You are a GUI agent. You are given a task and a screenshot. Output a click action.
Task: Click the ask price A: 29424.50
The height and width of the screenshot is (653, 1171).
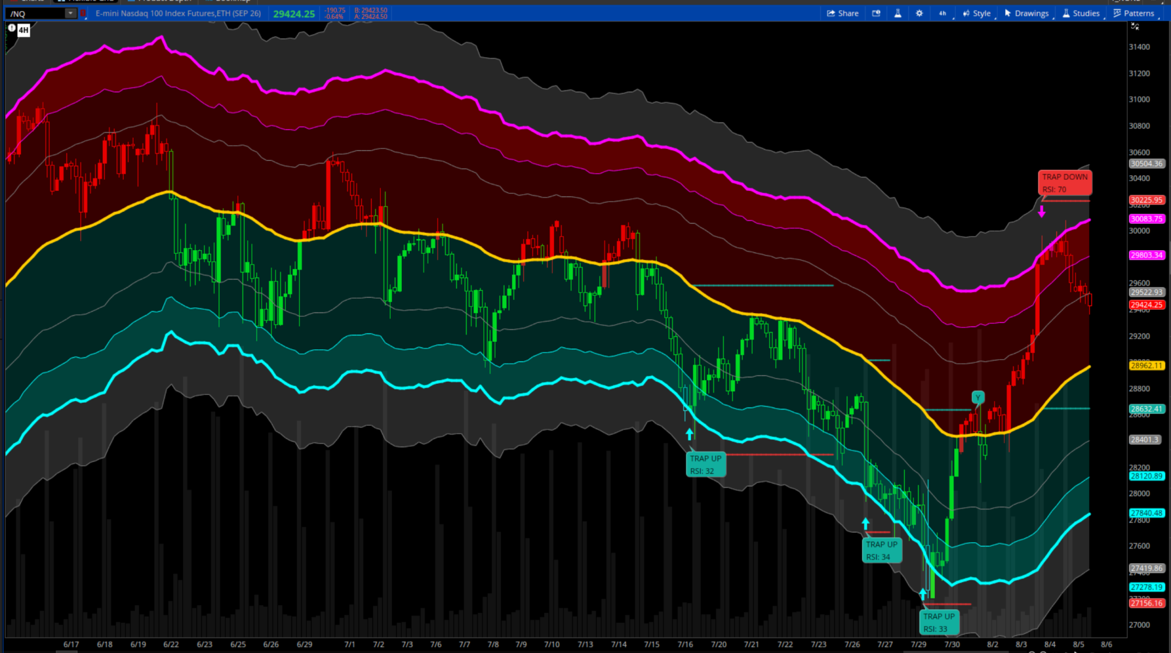pos(371,17)
